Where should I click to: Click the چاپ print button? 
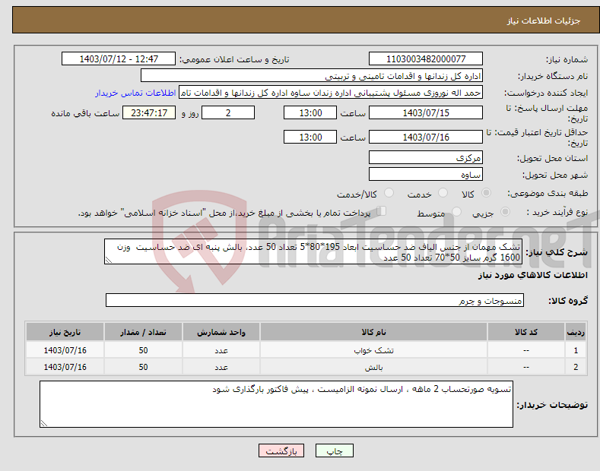click(x=334, y=451)
